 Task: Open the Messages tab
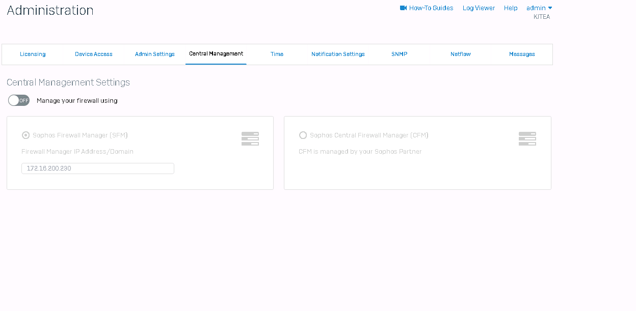click(x=522, y=54)
